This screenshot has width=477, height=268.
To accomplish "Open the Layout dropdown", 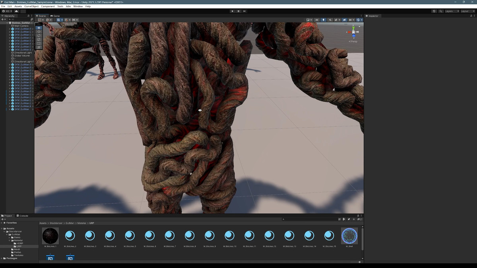I will point(467,11).
